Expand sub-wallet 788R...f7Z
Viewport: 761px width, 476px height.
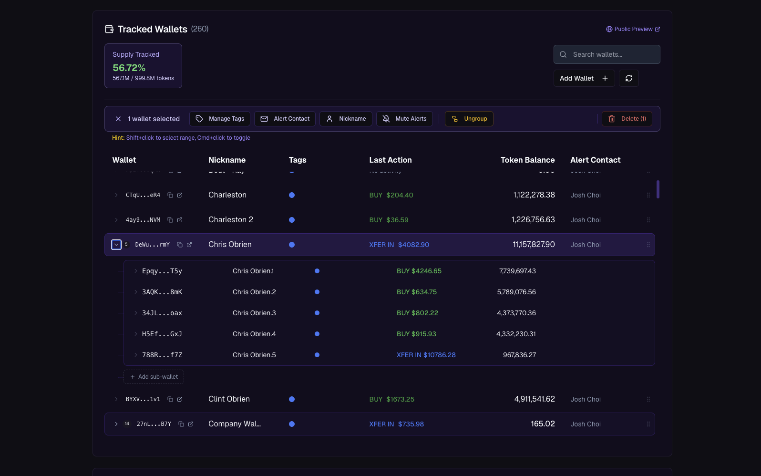(x=136, y=355)
